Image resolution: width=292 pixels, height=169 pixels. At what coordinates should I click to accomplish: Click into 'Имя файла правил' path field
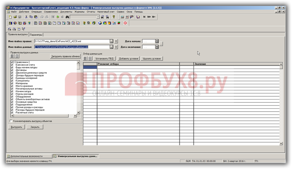click(72, 41)
